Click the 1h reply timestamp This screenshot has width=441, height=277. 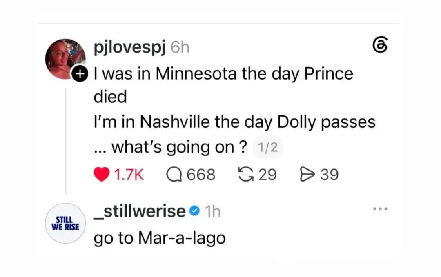pyautogui.click(x=213, y=212)
